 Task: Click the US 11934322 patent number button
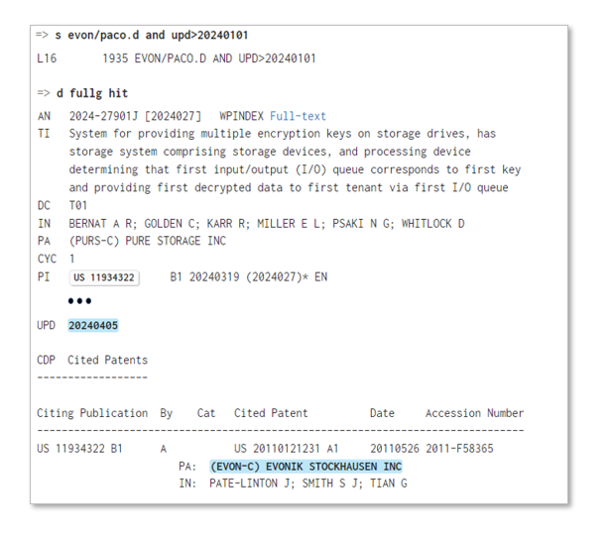104,276
